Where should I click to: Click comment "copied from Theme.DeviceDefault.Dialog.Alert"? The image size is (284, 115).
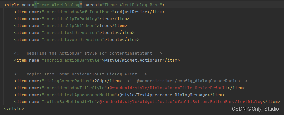pos(81,74)
